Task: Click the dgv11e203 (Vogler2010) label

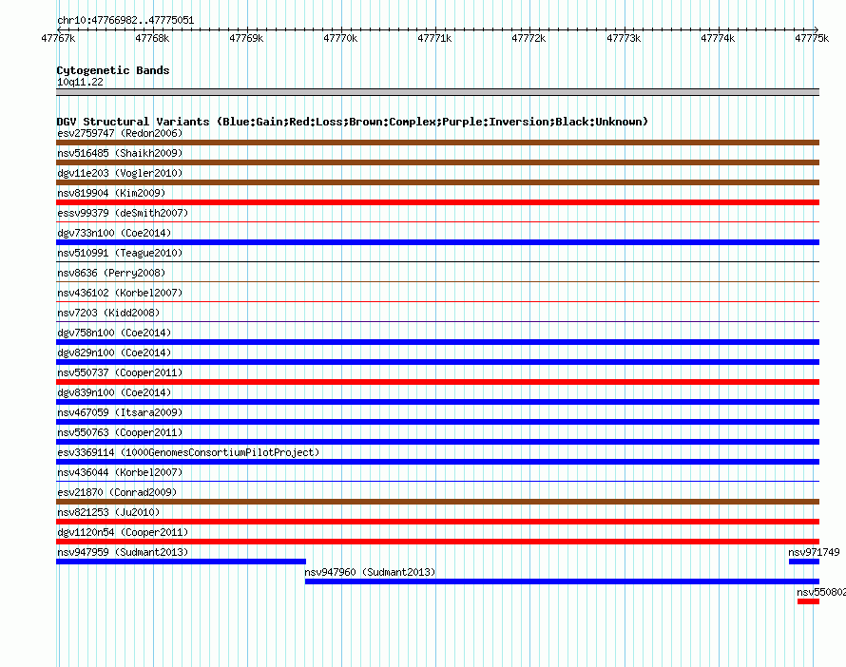Action: 120,173
